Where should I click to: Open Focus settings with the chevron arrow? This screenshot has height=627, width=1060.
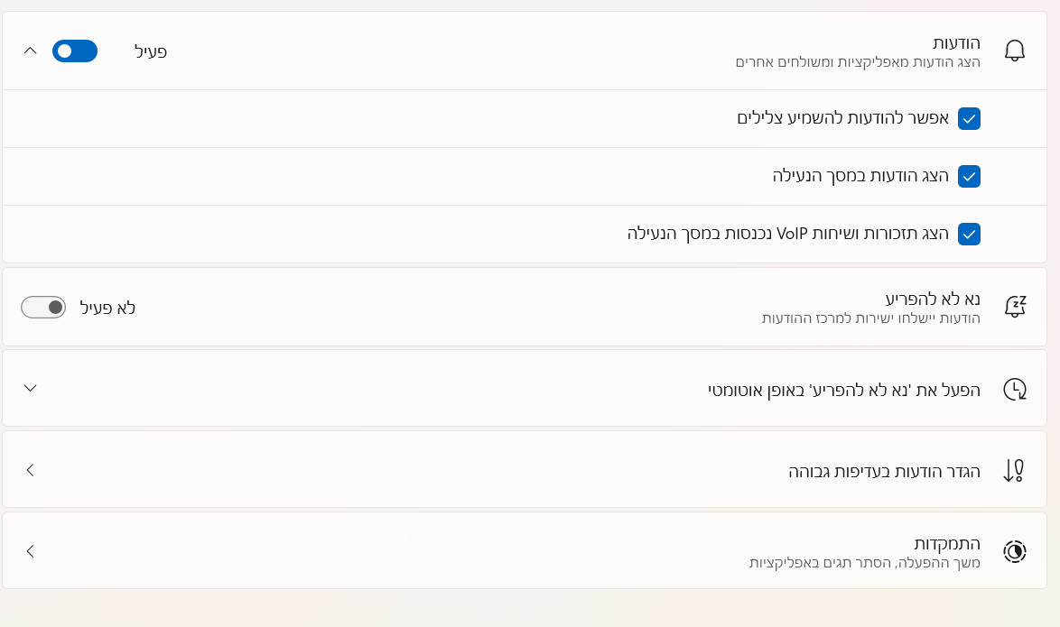tap(30, 551)
